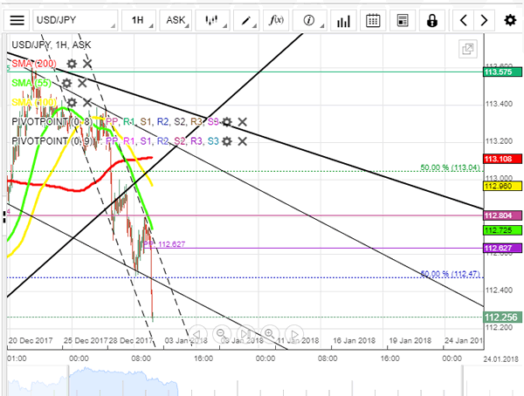524x396 pixels.
Task: Open the calculator/news panel icon
Action: click(x=403, y=20)
